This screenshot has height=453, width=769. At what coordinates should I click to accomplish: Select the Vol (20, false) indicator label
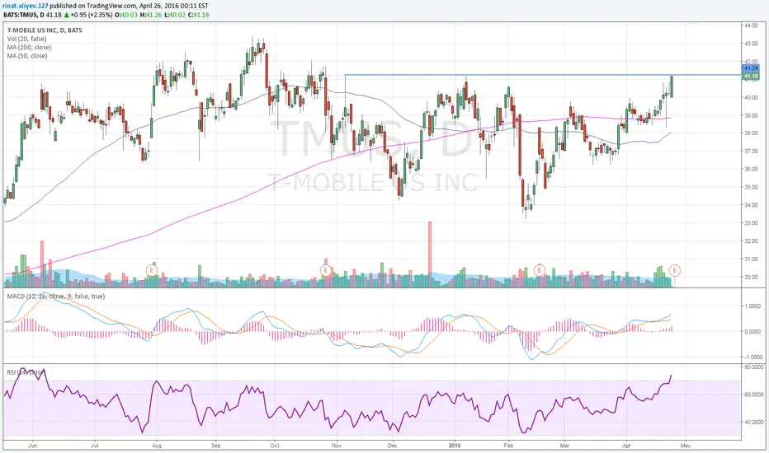coord(27,39)
